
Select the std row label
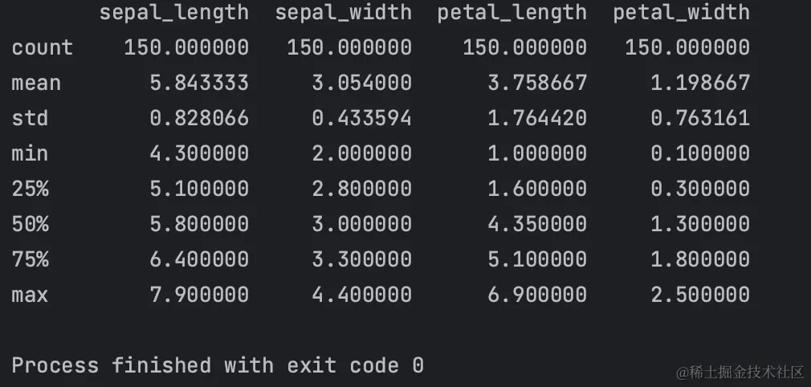click(30, 119)
